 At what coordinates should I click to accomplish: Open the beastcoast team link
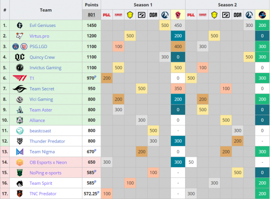pos(40,131)
